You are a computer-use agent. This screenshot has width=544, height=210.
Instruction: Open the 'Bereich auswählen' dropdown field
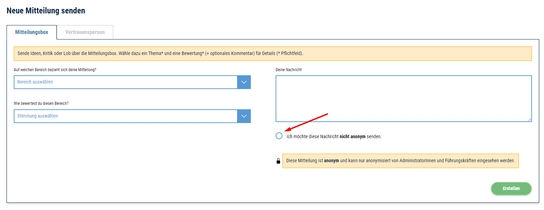132,82
